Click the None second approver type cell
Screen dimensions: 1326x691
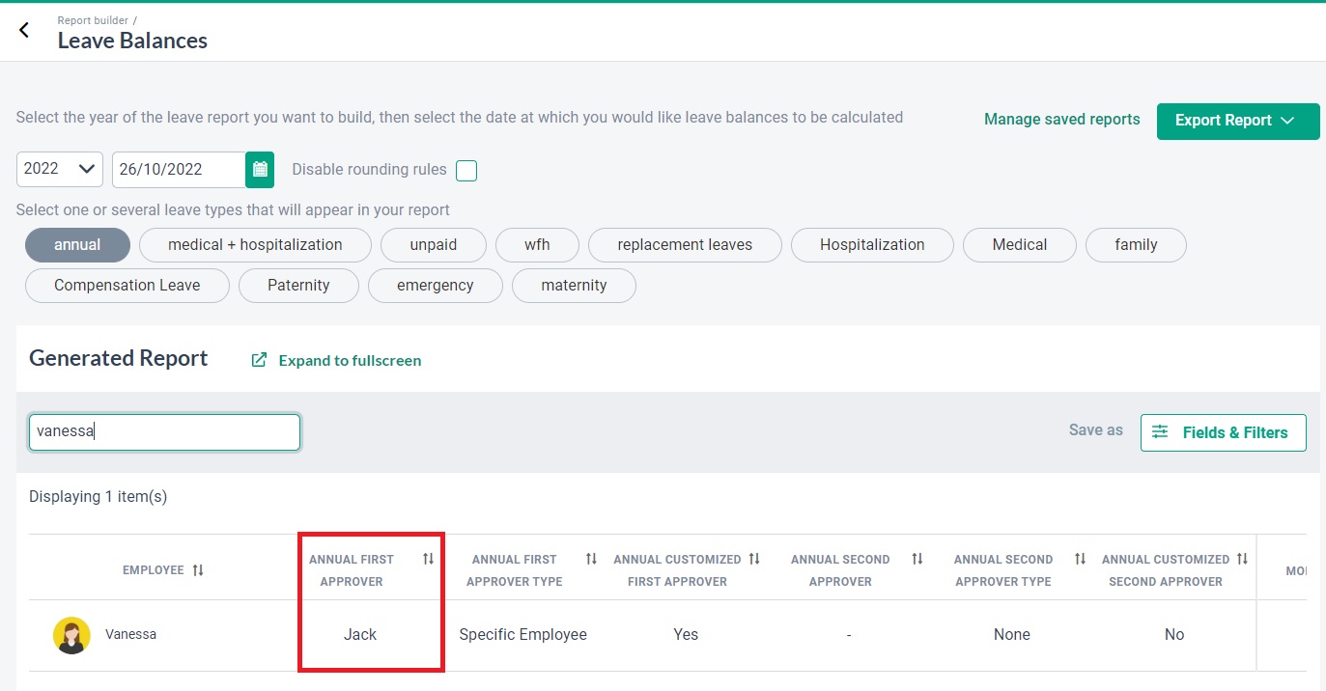coord(1012,635)
